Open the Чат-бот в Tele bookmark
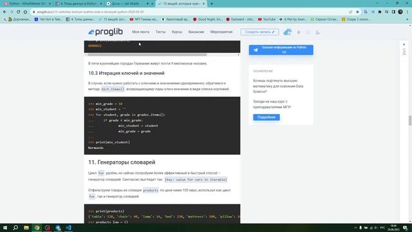 pyautogui.click(x=48, y=19)
